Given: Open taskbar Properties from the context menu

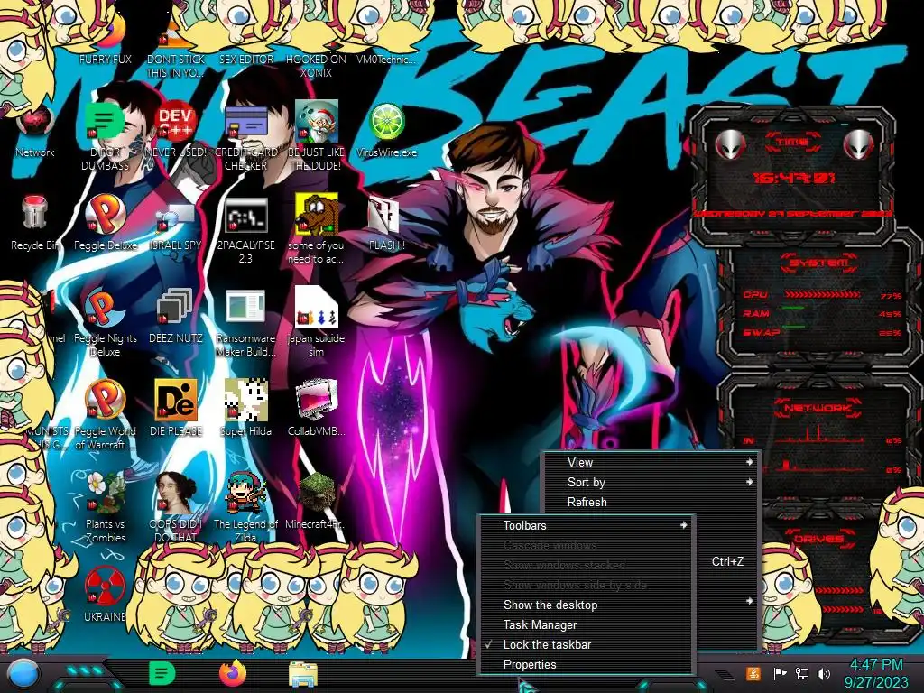Looking at the screenshot, I should pyautogui.click(x=585, y=665).
